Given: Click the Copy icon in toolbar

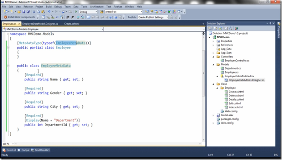Looking at the screenshot, I should pos(38,12).
